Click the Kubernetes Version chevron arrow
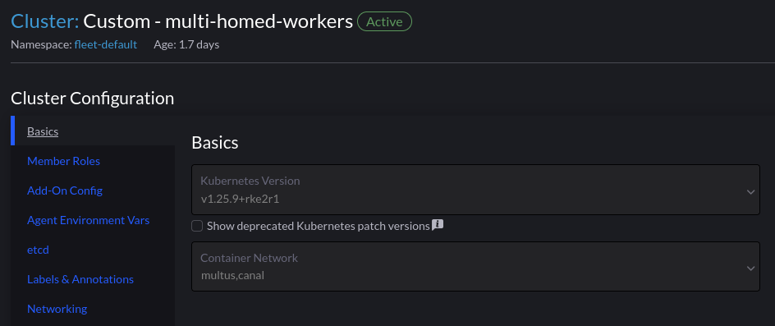 (750, 191)
